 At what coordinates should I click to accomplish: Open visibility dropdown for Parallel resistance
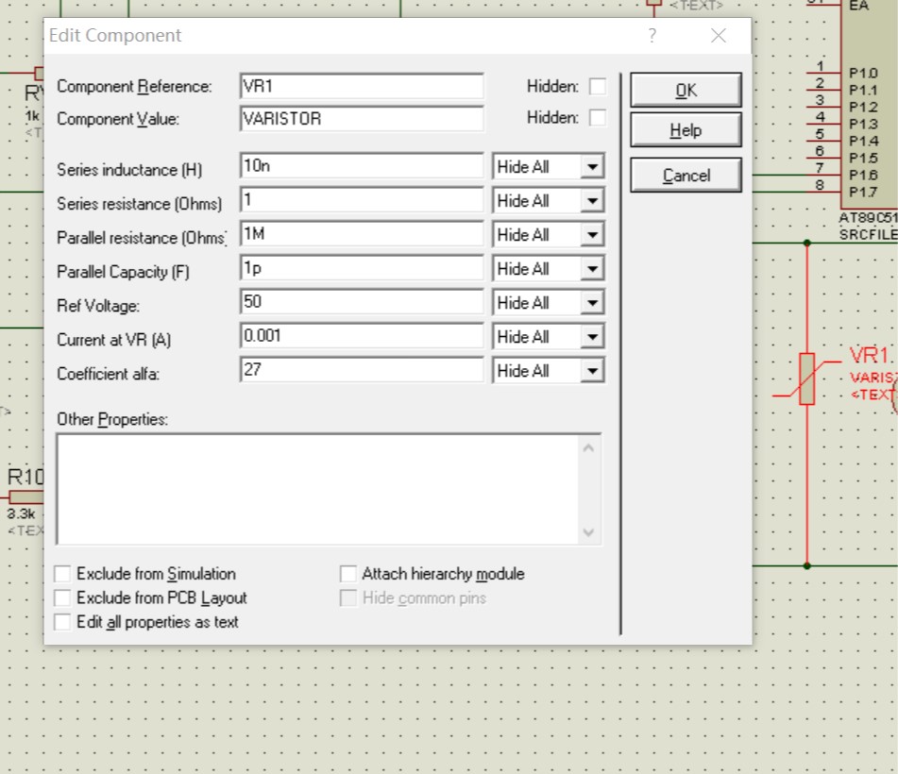592,235
